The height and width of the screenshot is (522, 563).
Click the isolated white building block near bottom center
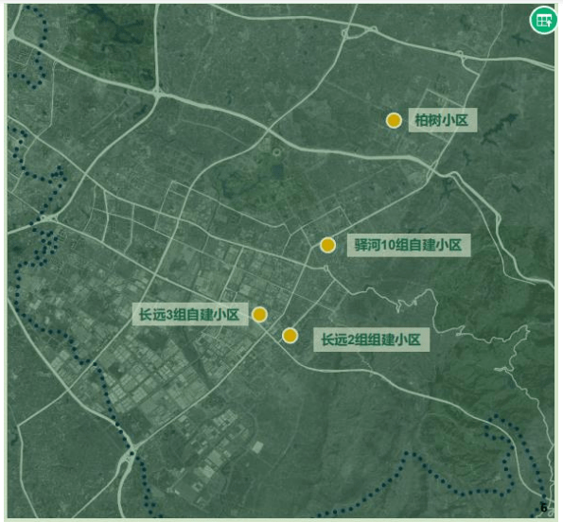tap(257, 446)
